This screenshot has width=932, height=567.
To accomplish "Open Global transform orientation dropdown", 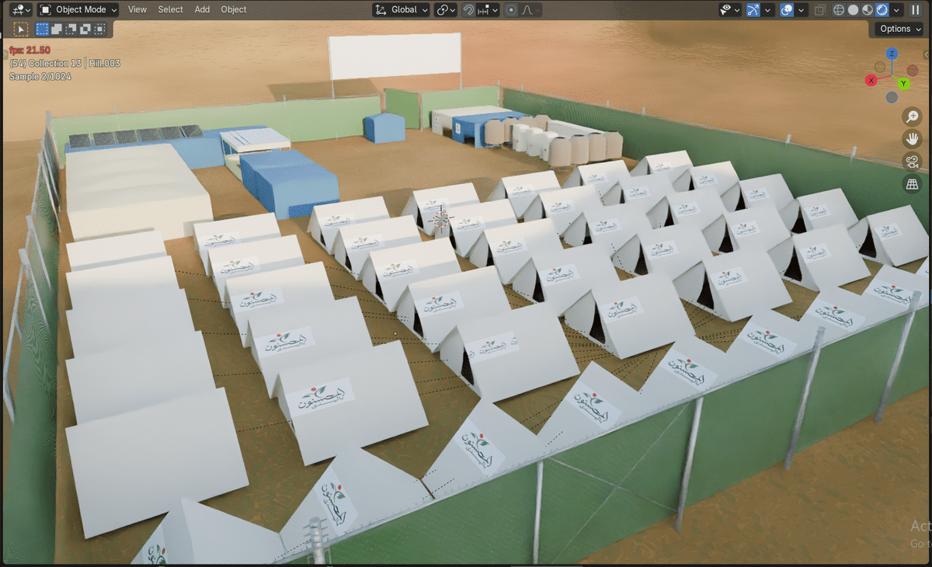I will [x=401, y=9].
